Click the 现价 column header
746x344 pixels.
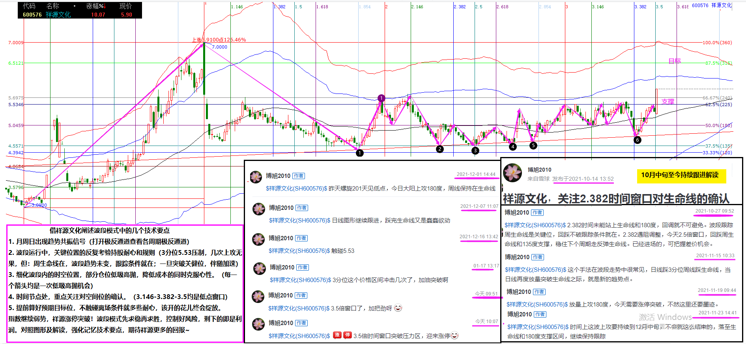coord(125,6)
